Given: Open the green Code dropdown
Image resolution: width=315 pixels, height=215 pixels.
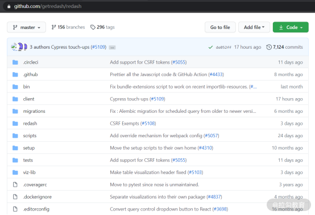Looking at the screenshot, I should [291, 27].
